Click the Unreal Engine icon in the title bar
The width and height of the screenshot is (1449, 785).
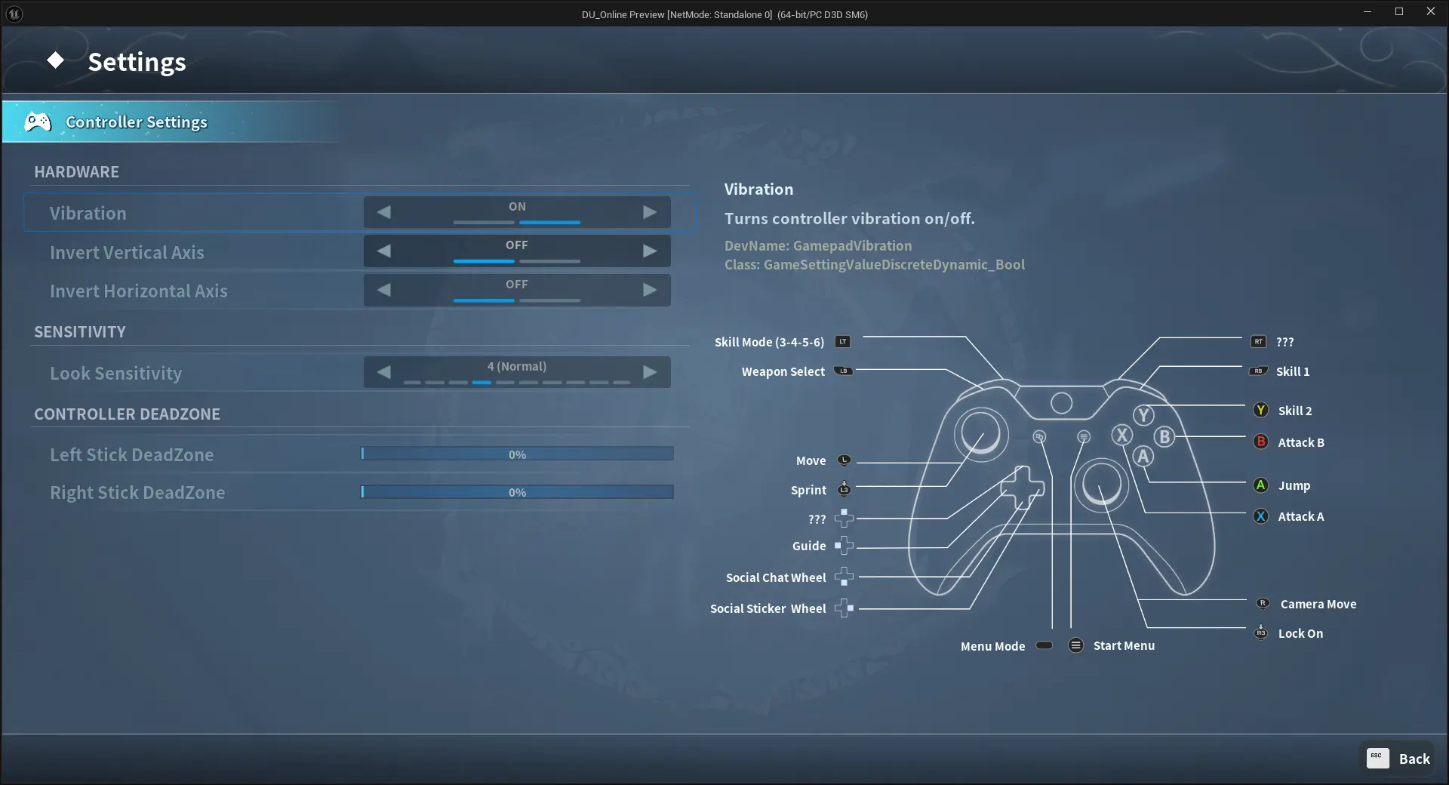[14, 14]
